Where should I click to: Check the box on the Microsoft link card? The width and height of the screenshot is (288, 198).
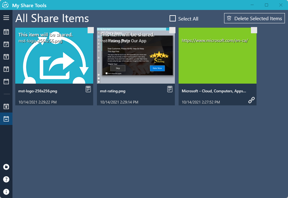[254, 30]
